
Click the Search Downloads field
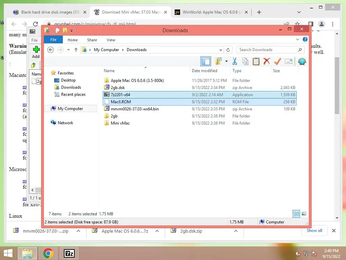point(271,50)
